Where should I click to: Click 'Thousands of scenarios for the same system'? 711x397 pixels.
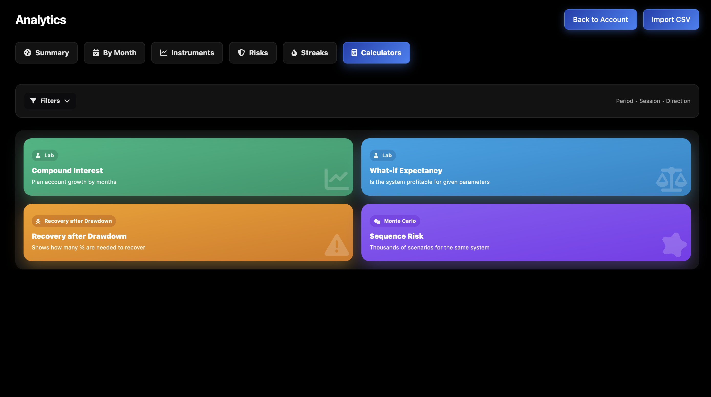pyautogui.click(x=429, y=247)
